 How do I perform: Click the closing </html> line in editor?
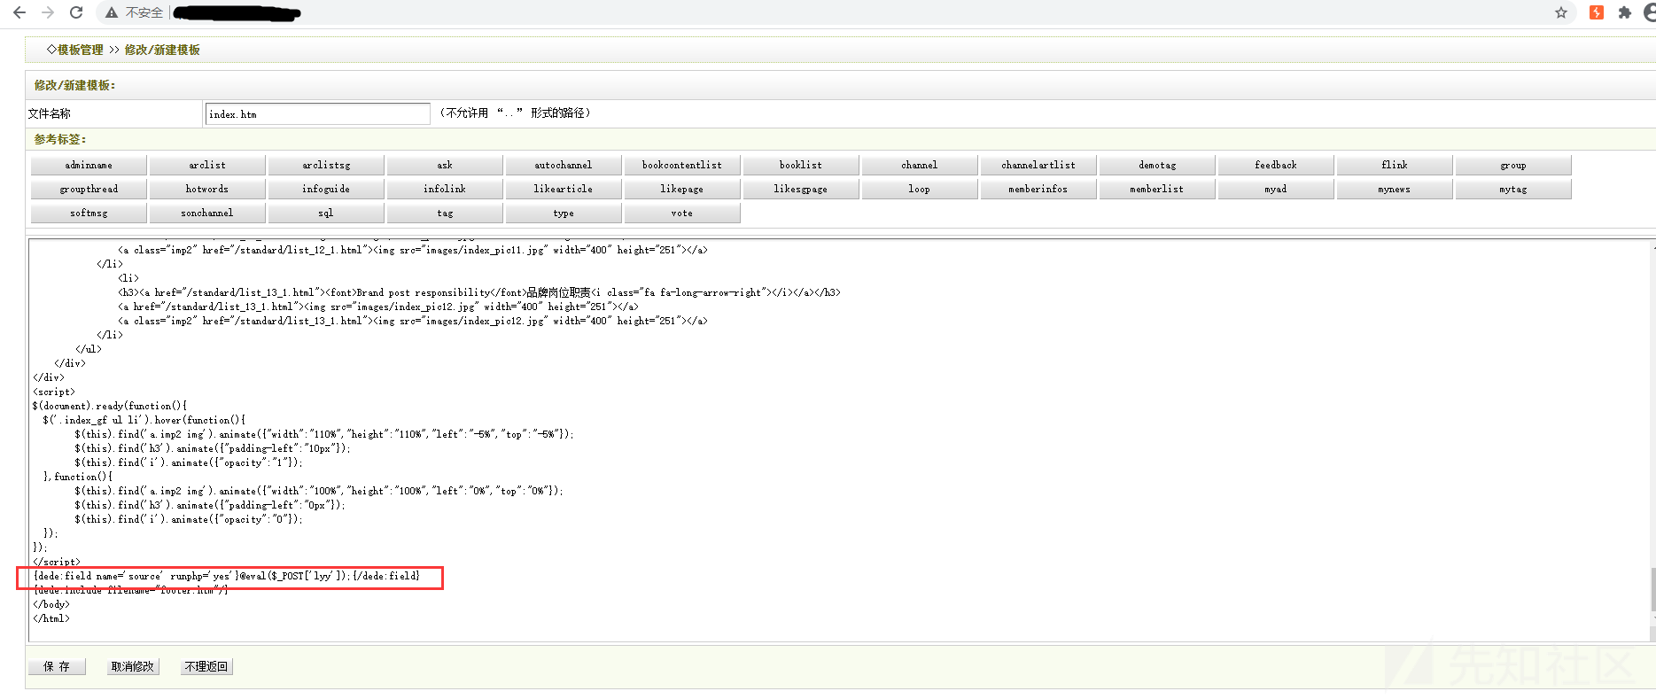click(x=51, y=618)
